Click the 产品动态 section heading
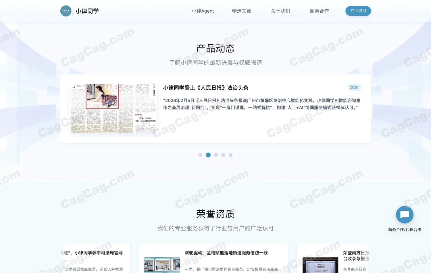 pyautogui.click(x=215, y=48)
